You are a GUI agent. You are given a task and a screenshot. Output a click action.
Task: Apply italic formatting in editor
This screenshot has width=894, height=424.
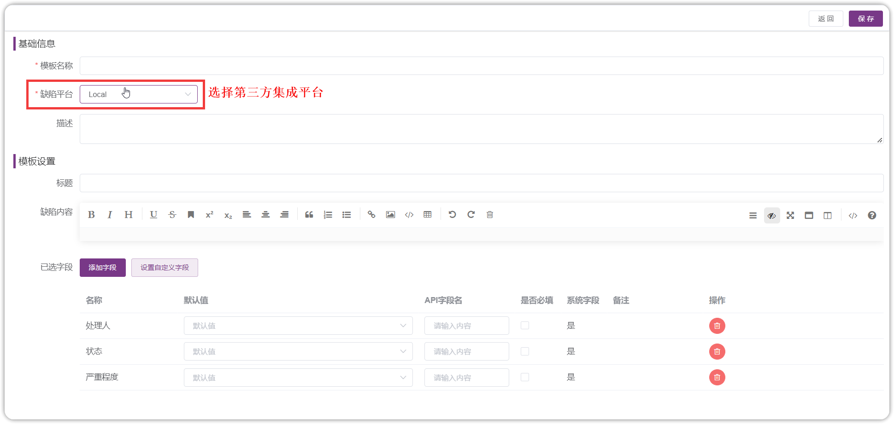pyautogui.click(x=110, y=215)
